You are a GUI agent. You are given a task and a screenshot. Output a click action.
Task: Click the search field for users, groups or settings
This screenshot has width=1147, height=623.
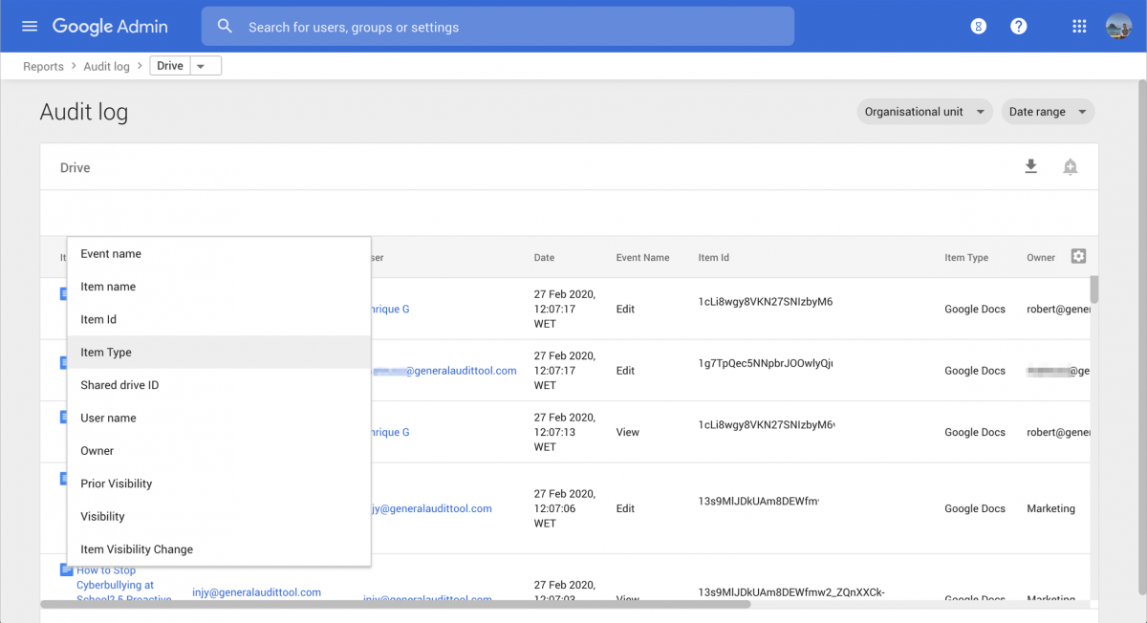[x=498, y=27]
